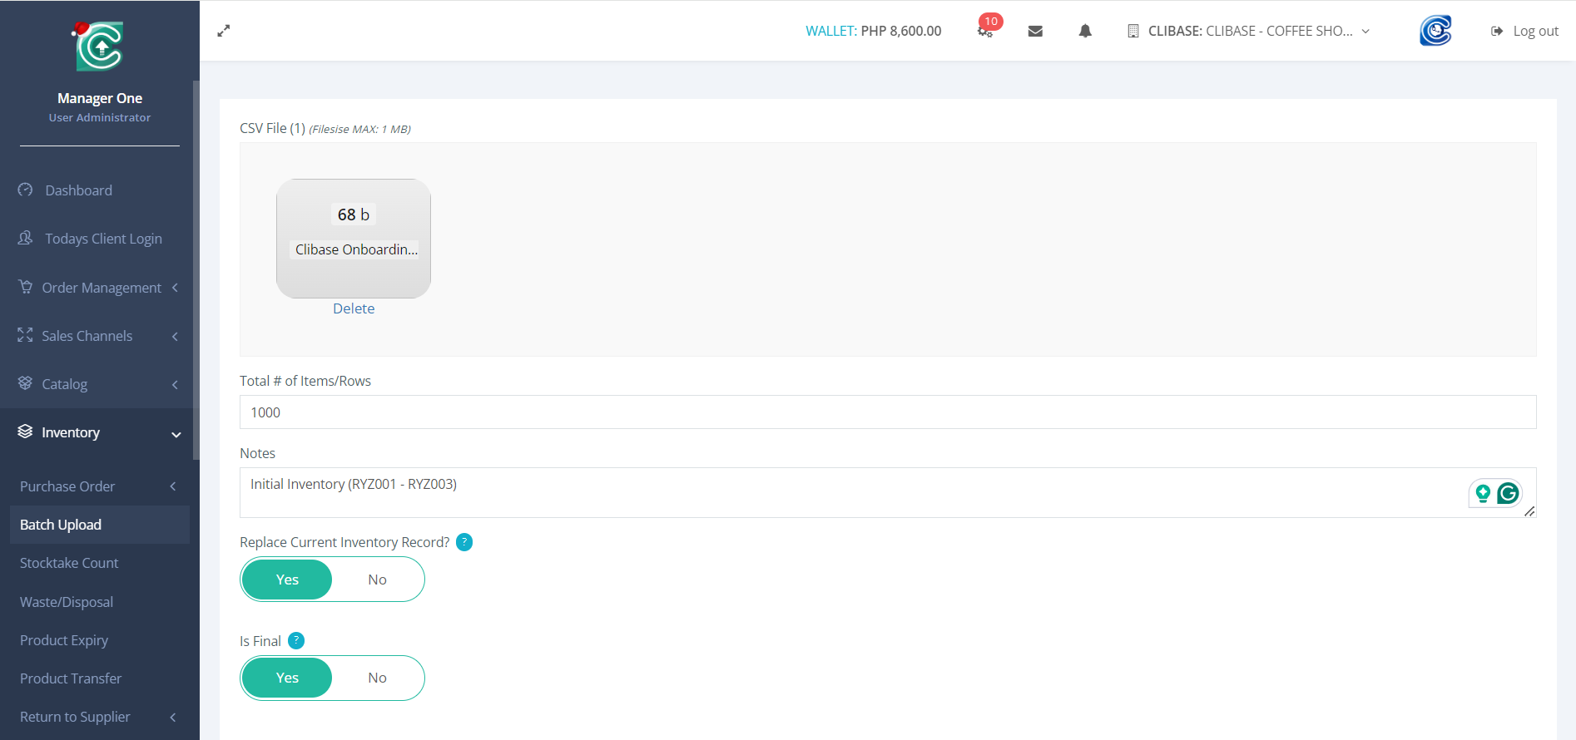Open the CLIBASE store selector dropdown
1576x740 pixels.
[1249, 31]
